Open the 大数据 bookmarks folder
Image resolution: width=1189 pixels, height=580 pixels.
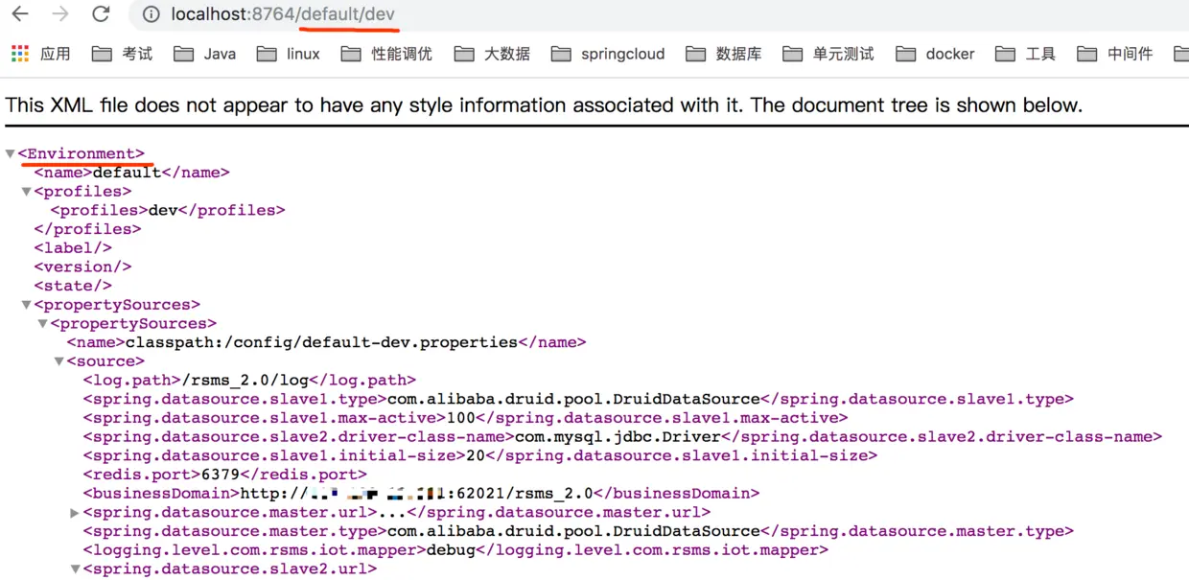(x=492, y=54)
